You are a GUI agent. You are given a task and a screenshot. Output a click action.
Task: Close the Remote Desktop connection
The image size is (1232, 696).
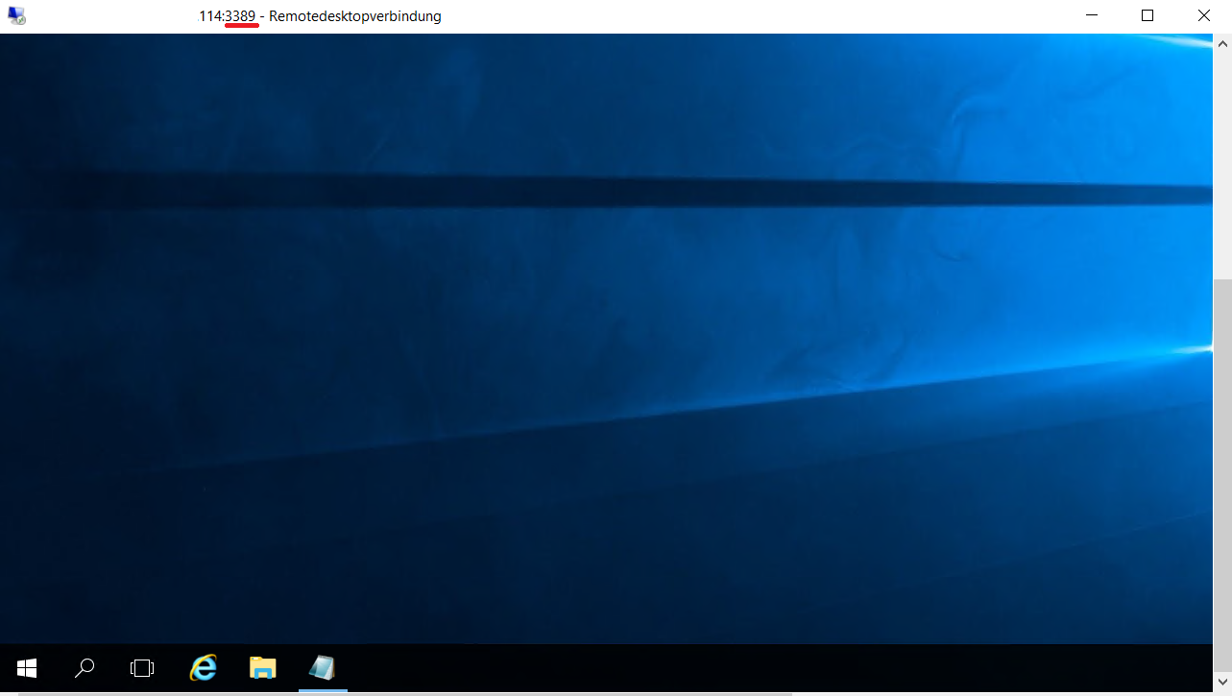coord(1203,15)
